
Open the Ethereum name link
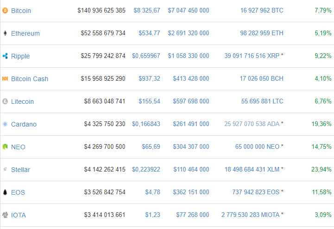[25, 33]
